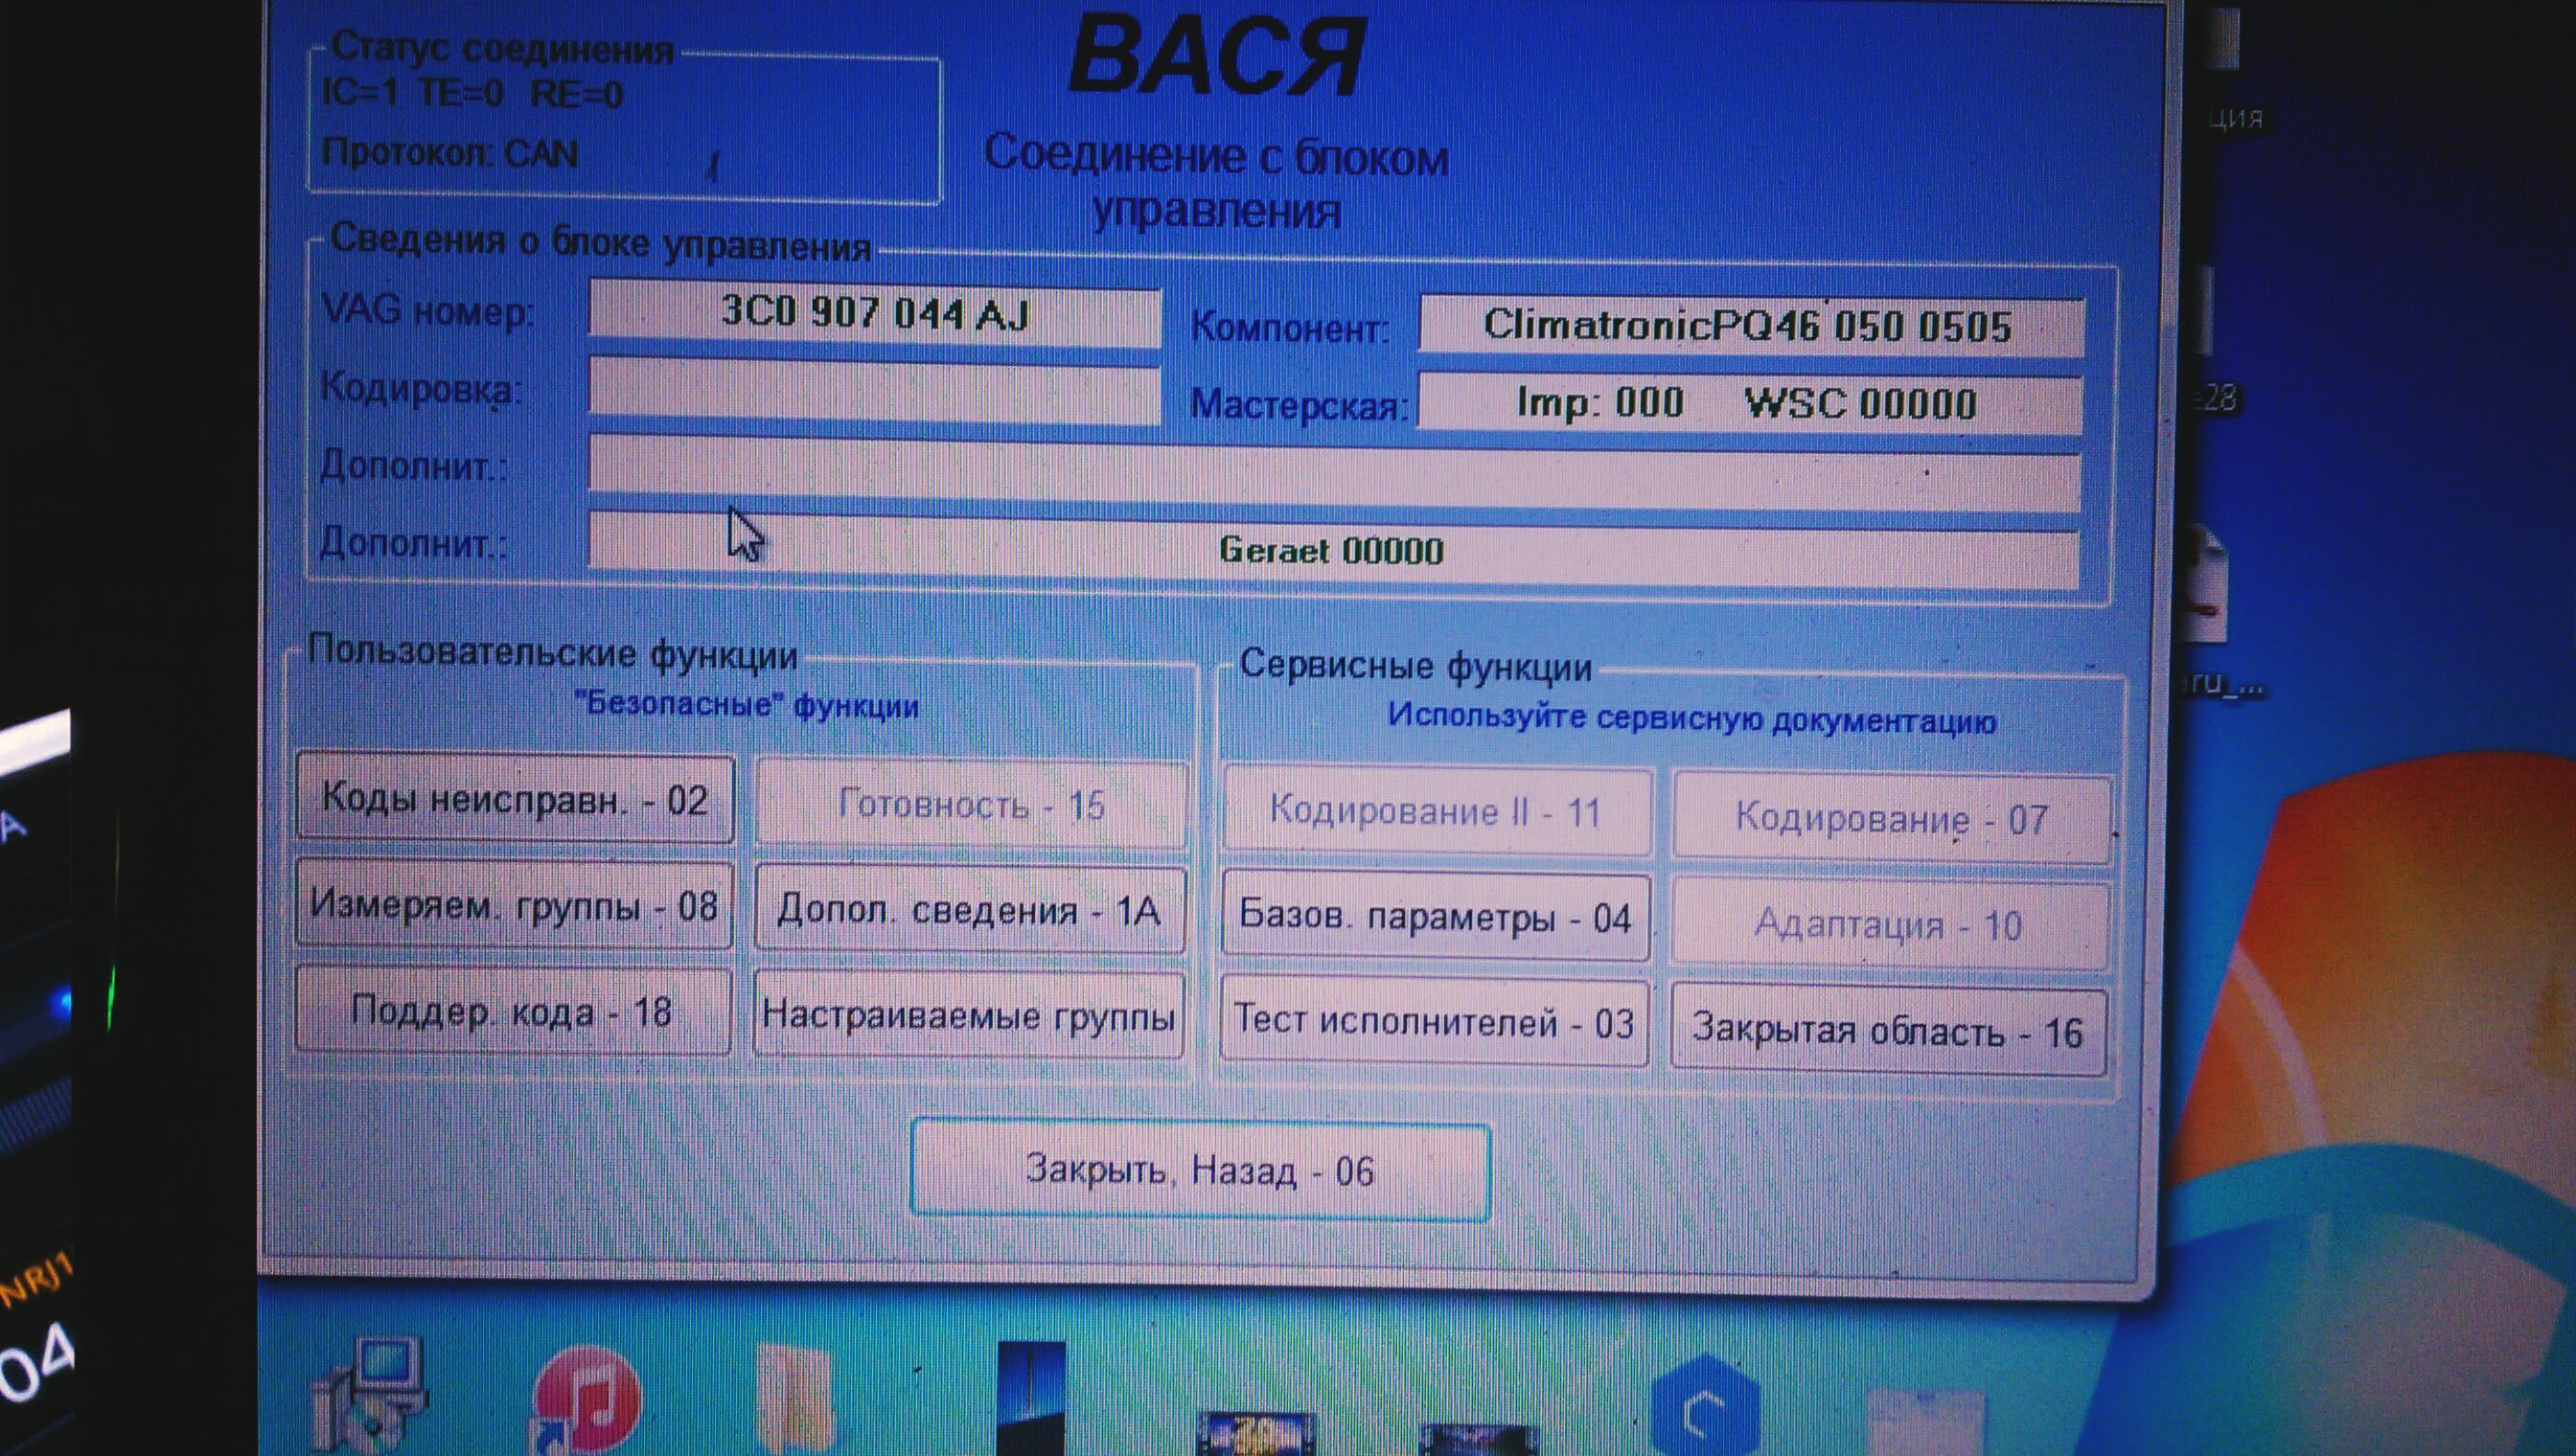Open the installer setup desktop icon
The width and height of the screenshot is (2576, 1456).
tap(370, 1395)
